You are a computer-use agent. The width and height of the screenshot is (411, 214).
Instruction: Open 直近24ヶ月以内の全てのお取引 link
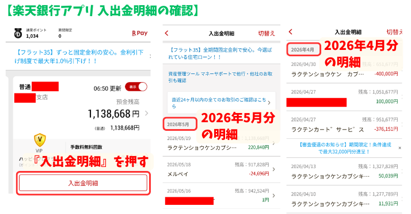[222, 103]
